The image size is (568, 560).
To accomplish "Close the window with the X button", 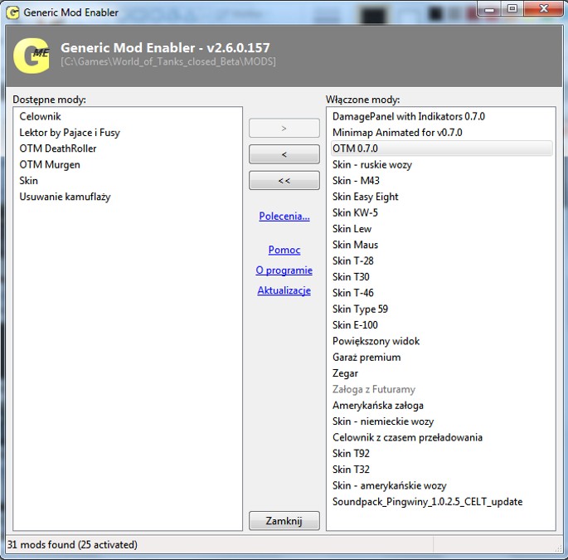I will click(x=543, y=9).
